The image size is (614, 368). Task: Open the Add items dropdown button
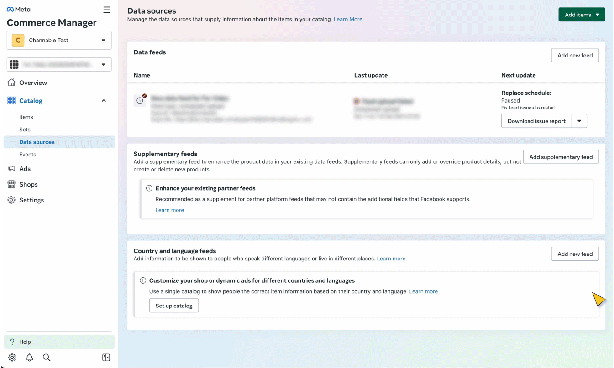(582, 15)
